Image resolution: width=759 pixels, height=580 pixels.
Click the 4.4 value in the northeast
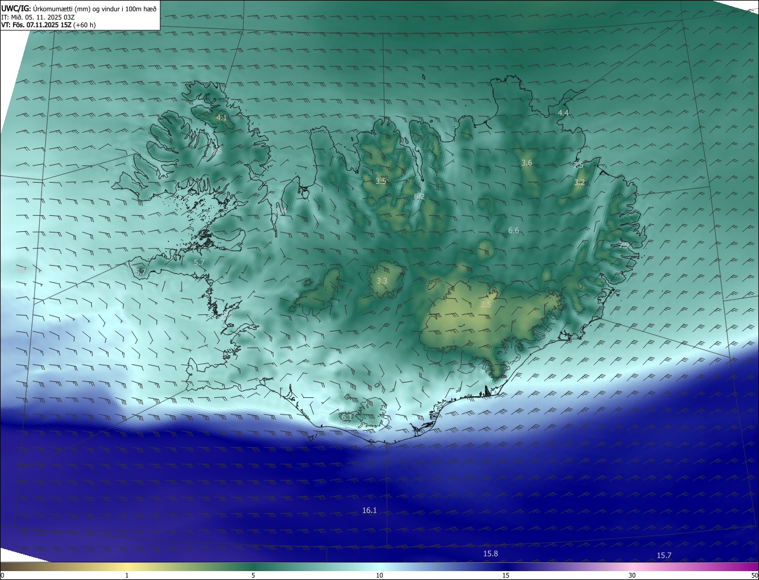pyautogui.click(x=563, y=113)
